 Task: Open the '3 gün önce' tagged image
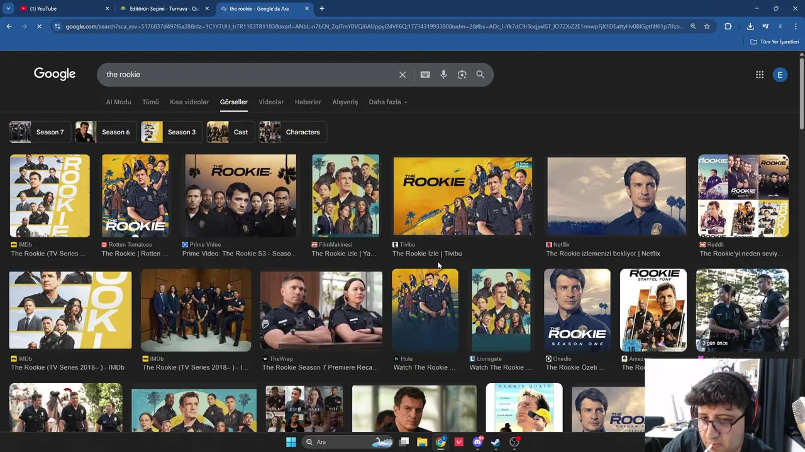tap(742, 310)
